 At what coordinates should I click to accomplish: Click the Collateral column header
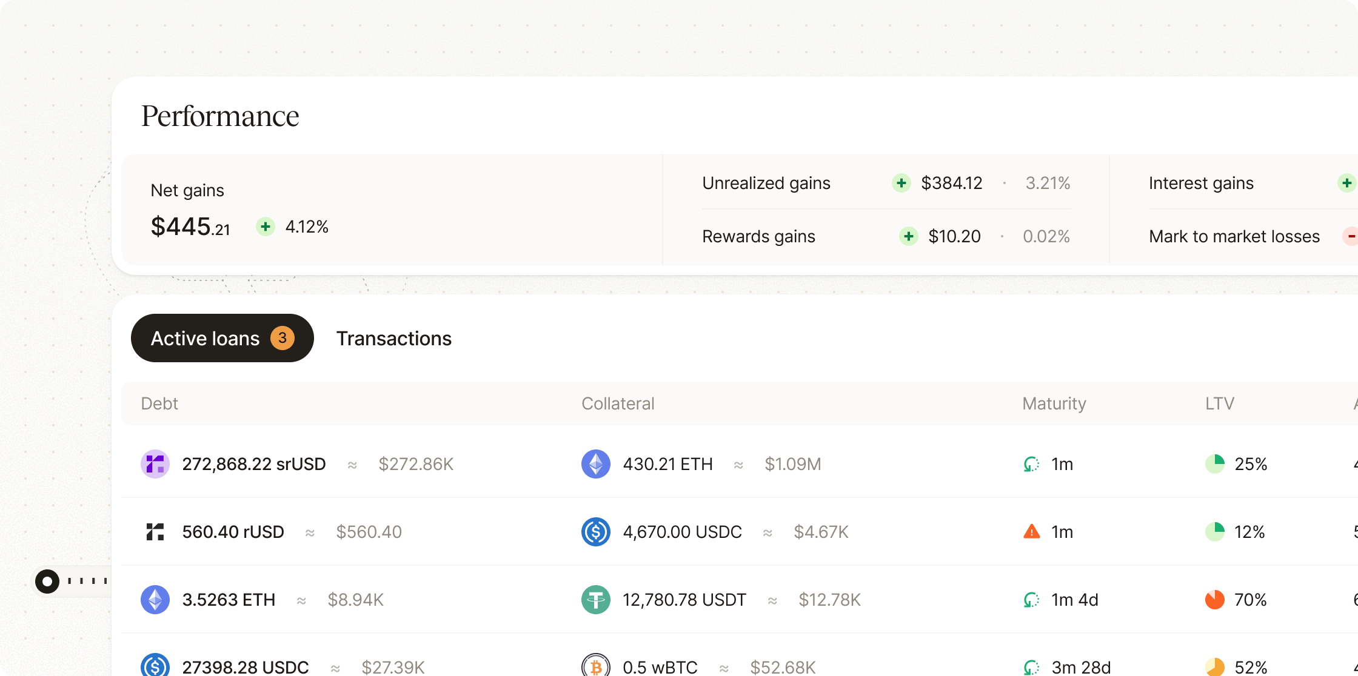tap(618, 403)
